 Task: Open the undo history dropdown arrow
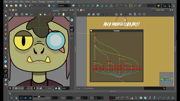pyautogui.click(x=33, y=6)
